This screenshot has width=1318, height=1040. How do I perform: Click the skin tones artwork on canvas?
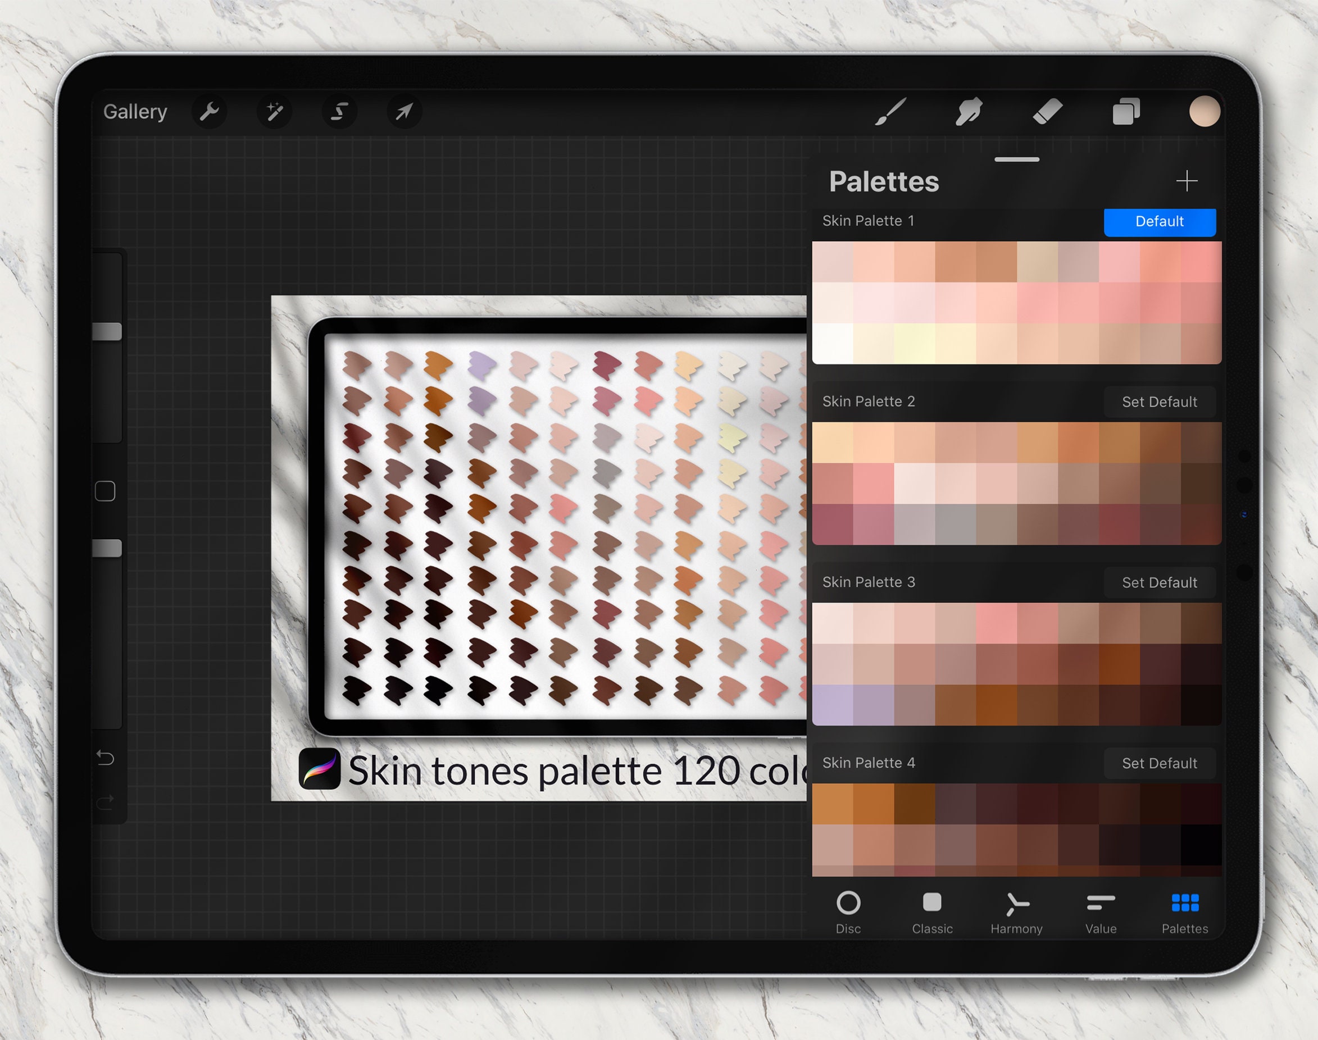coord(539,548)
